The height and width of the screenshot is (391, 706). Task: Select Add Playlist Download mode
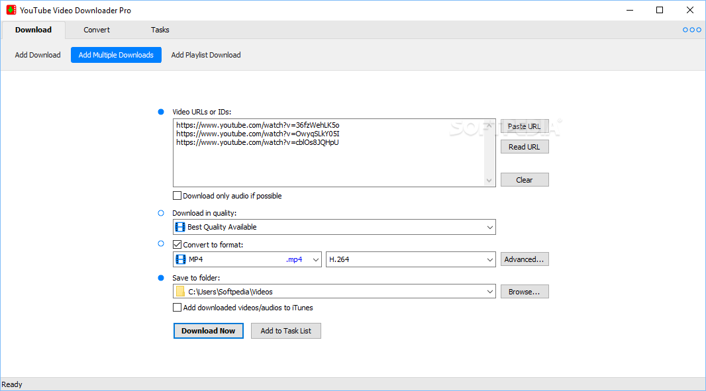click(206, 55)
